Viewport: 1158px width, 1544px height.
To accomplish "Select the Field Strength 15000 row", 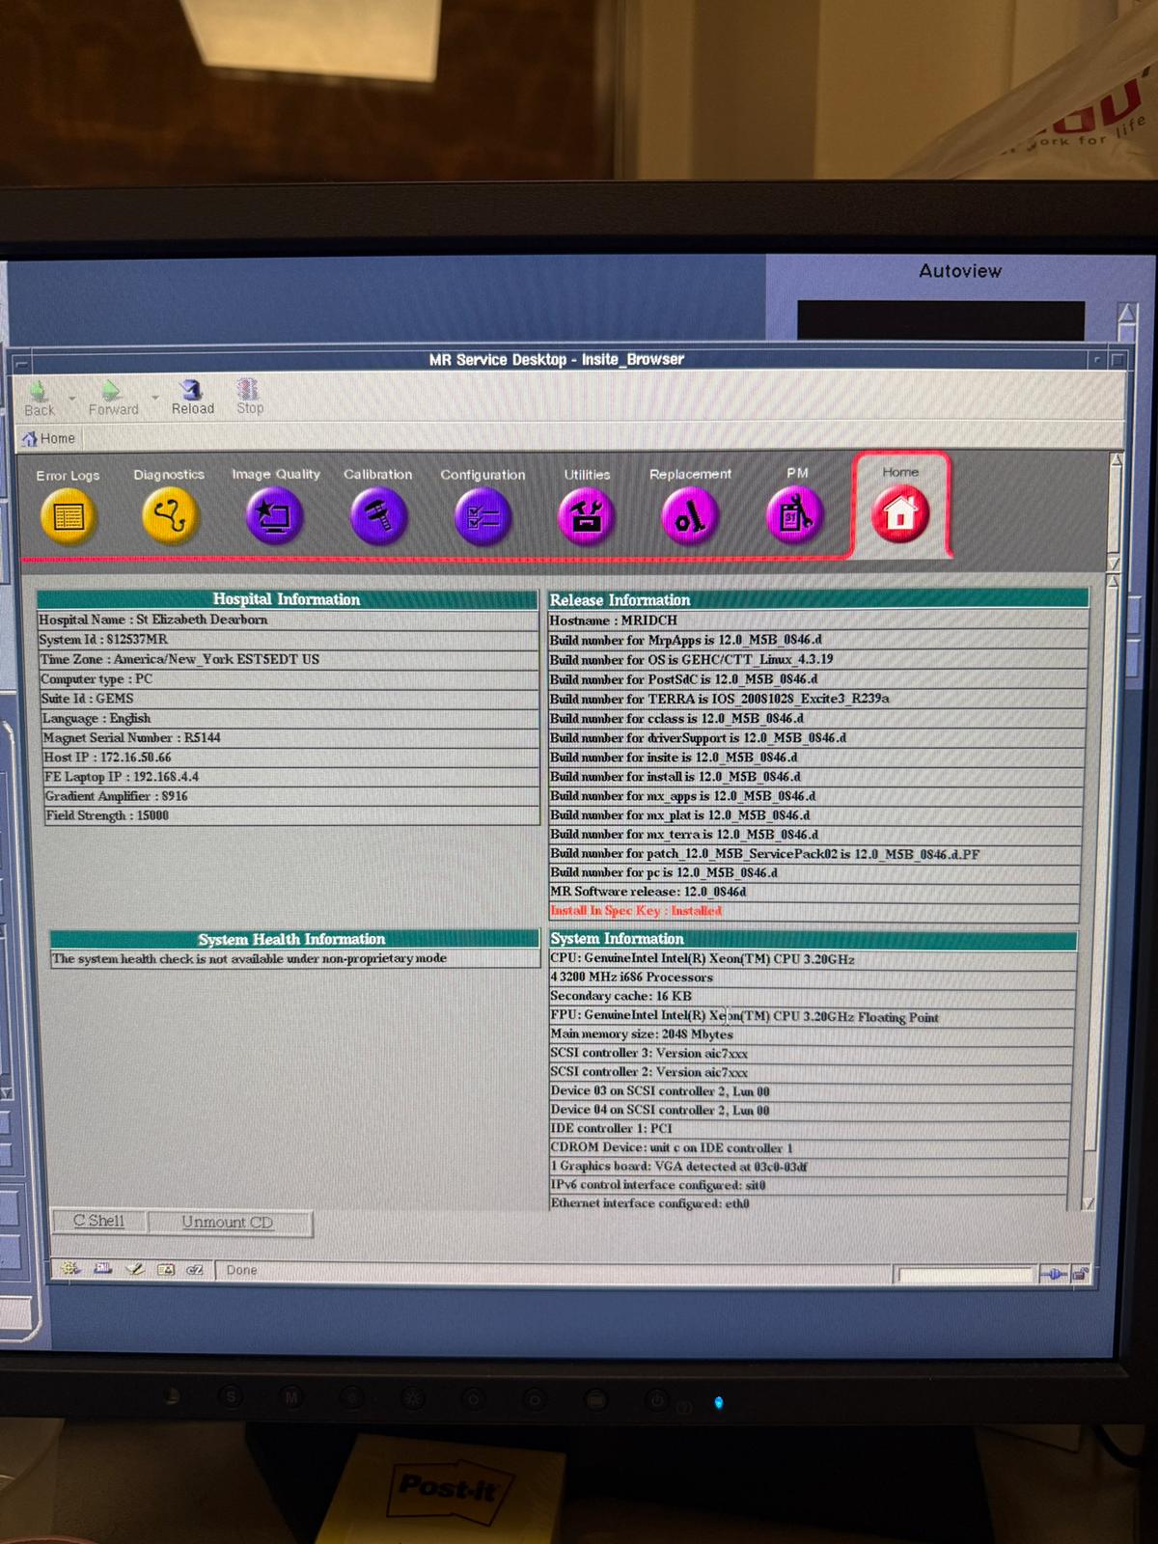I will (x=290, y=815).
